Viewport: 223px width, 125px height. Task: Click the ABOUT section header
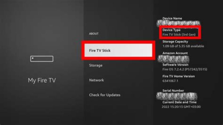[x=94, y=34]
